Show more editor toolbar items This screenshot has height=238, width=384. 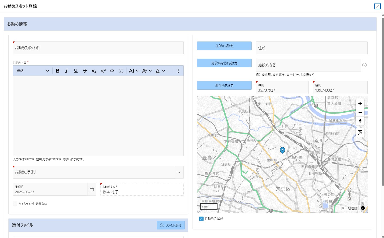[x=178, y=71]
